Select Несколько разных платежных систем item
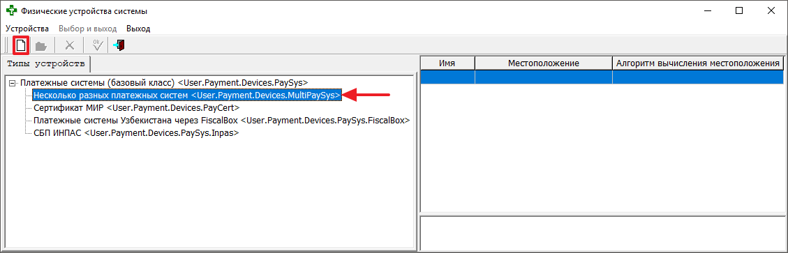This screenshot has width=788, height=253. click(188, 95)
